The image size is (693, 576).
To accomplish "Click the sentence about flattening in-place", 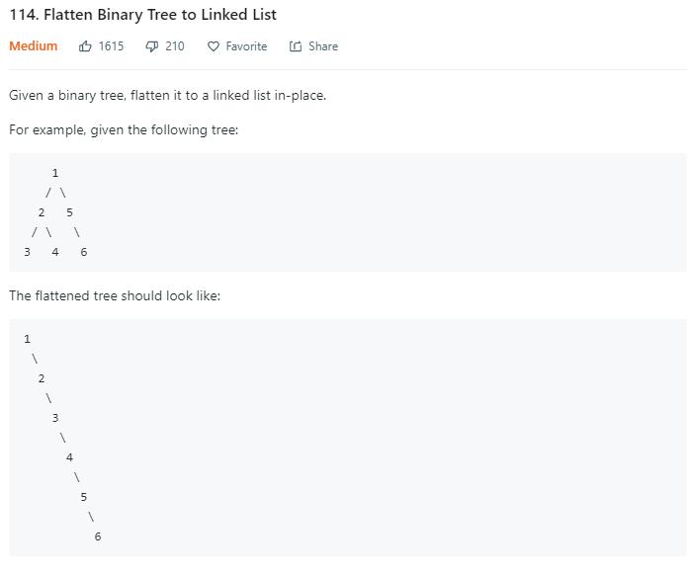I will coord(167,96).
